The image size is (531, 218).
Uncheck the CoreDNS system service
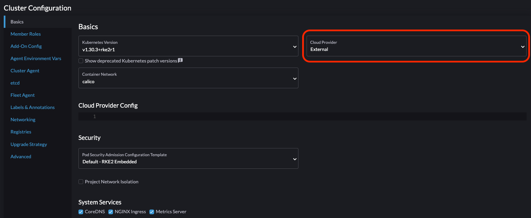click(81, 212)
